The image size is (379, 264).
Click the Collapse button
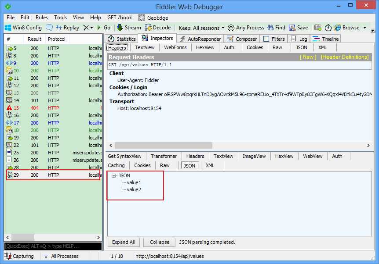[x=159, y=242]
